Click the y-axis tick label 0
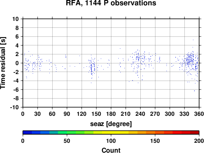 (x=17, y=63)
